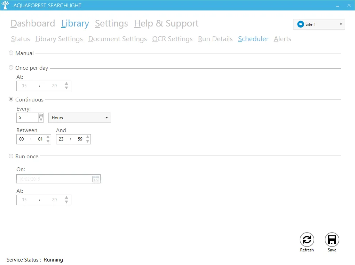Click the Refresh label text
This screenshot has height=265, width=355.
(307, 250)
